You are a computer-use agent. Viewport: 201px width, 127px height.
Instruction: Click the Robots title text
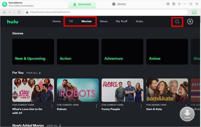[x=62, y=109]
